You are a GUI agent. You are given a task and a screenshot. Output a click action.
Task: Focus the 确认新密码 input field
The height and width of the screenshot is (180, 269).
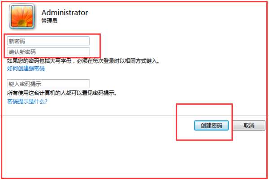(x=48, y=52)
